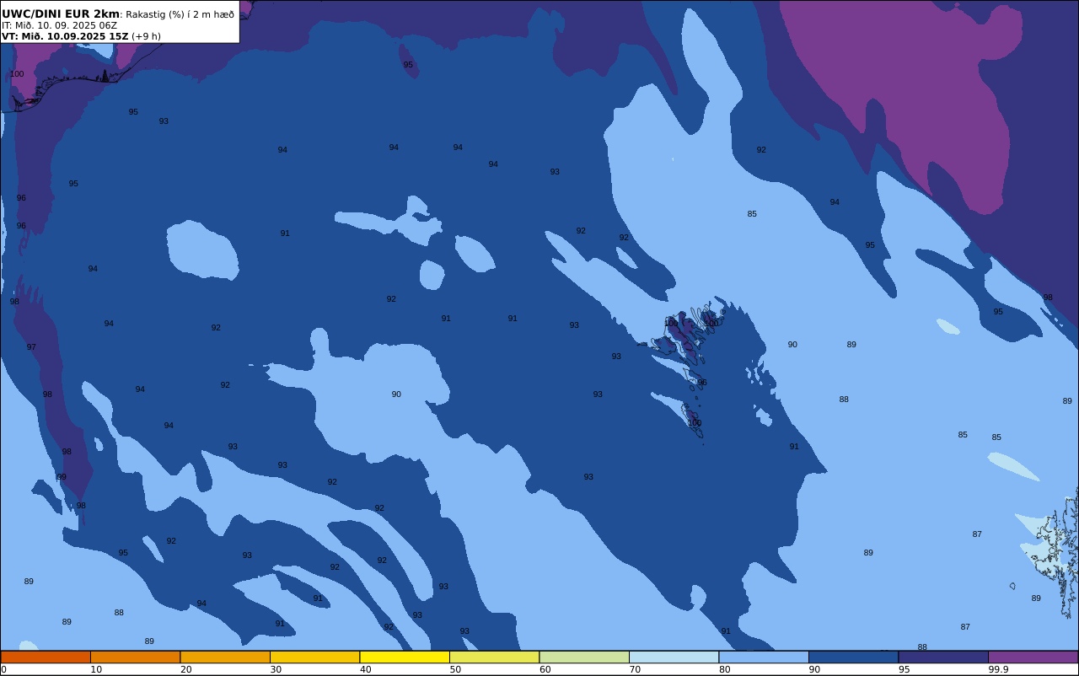1079x676 pixels.
Task: Click the legend tick label "30"
Action: [x=276, y=669]
